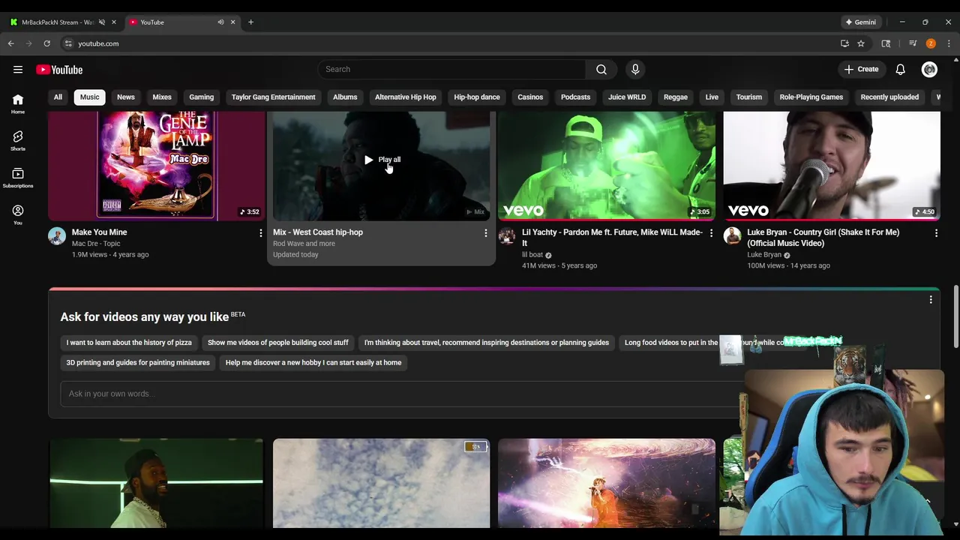Open the Mac Dre - Topic channel link
Screen dimensions: 960x540
point(96,244)
